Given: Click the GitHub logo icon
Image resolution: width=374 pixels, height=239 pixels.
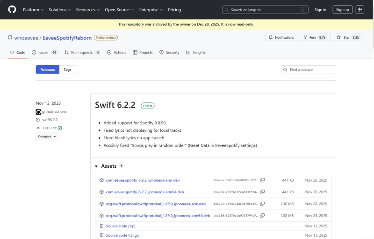Looking at the screenshot, I should [x=12, y=9].
